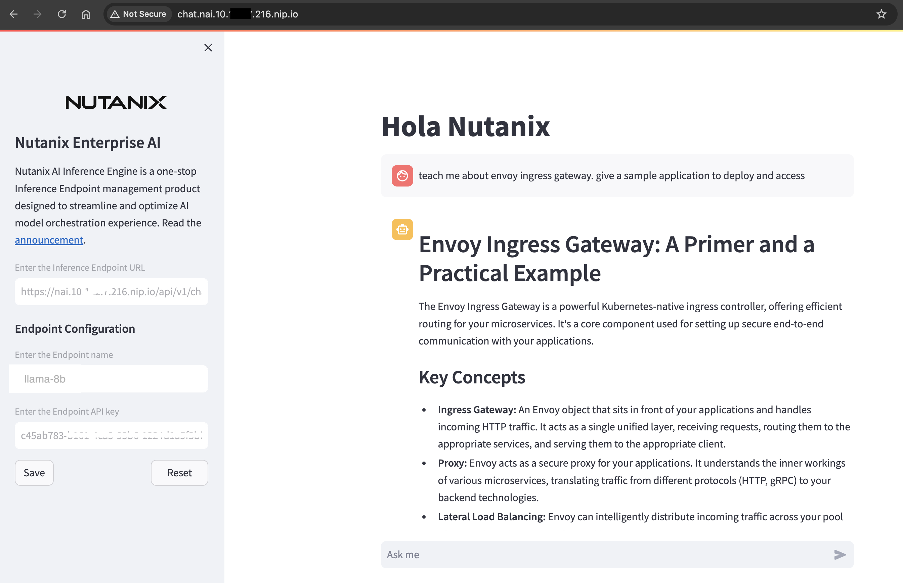Screen dimensions: 903x583
Task: Bookmark this page with star icon
Action: point(881,14)
